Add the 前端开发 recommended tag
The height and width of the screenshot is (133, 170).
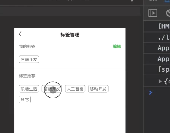point(52,89)
